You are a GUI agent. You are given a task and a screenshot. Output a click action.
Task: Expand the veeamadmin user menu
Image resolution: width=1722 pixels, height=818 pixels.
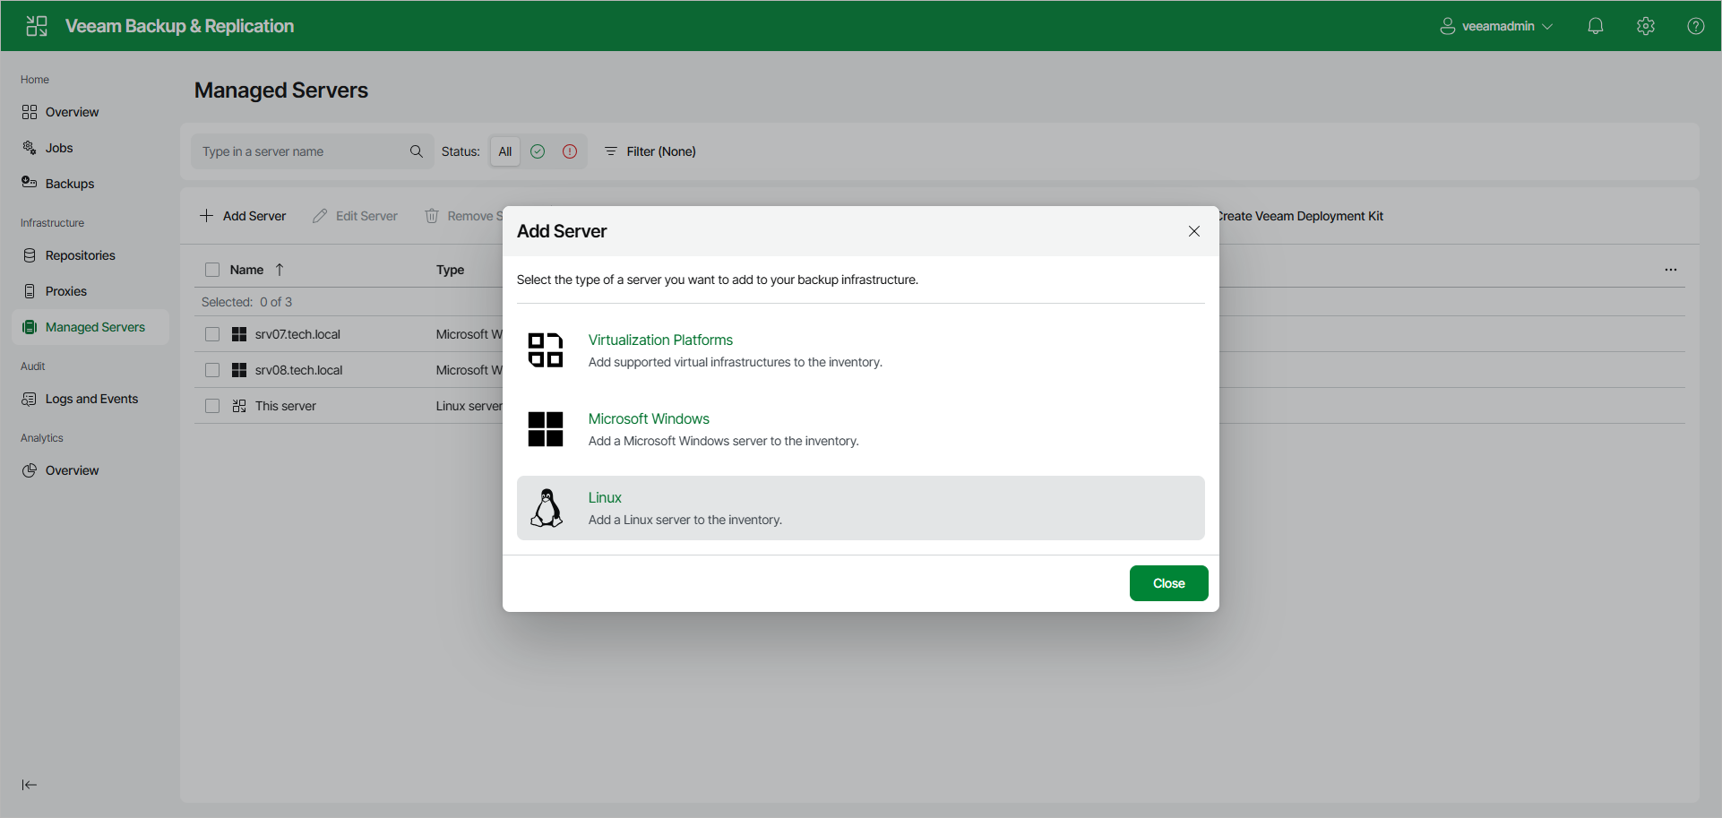point(1495,26)
